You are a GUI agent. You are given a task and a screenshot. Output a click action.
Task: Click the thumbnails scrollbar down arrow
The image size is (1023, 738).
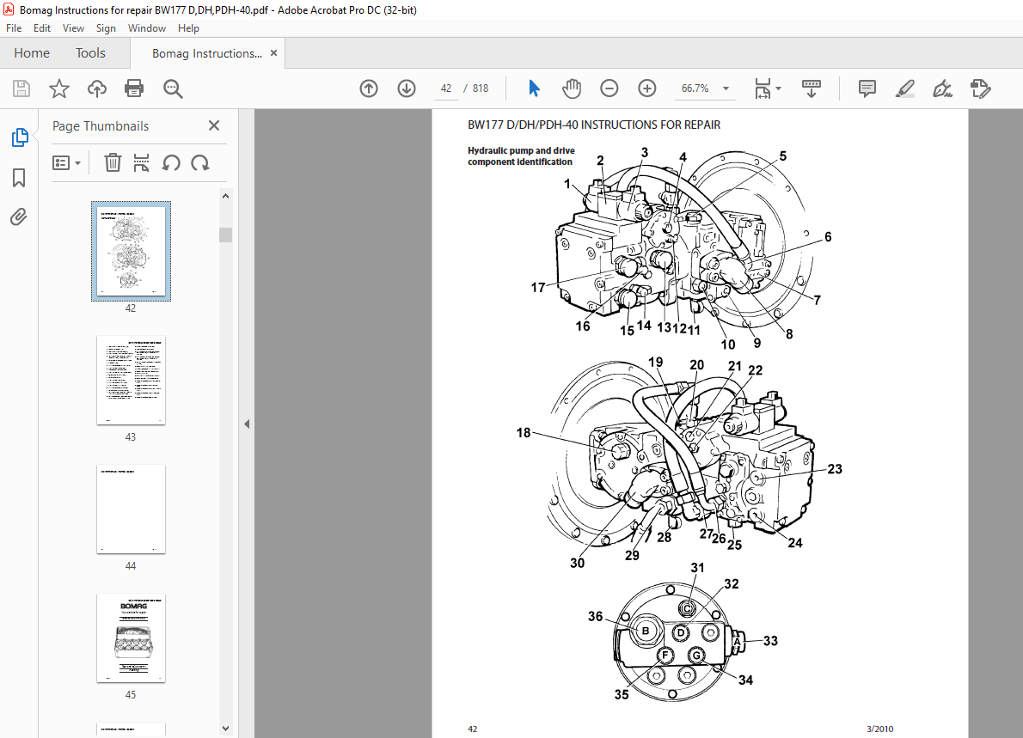(226, 729)
